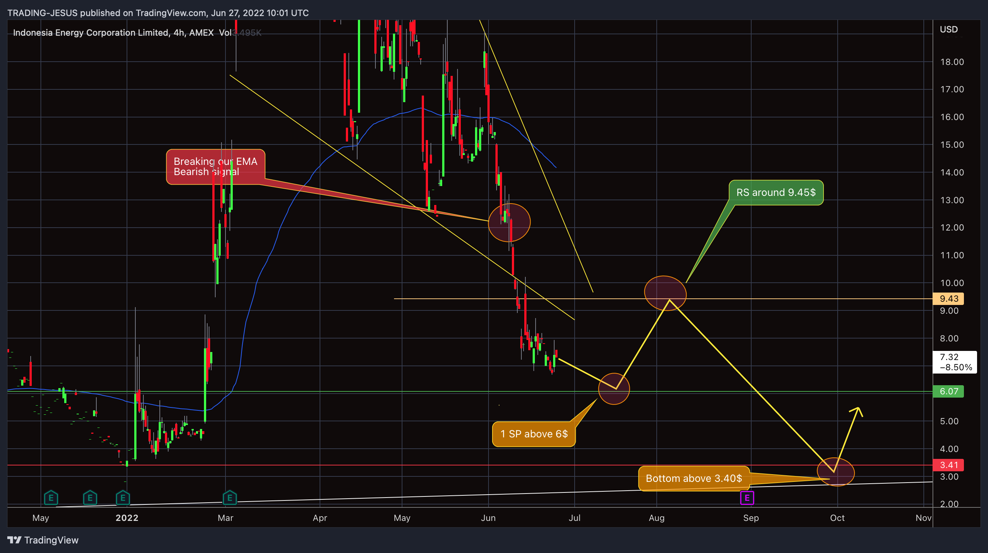
Task: Select the 'RS around 9.45$' green callout
Action: click(x=776, y=193)
